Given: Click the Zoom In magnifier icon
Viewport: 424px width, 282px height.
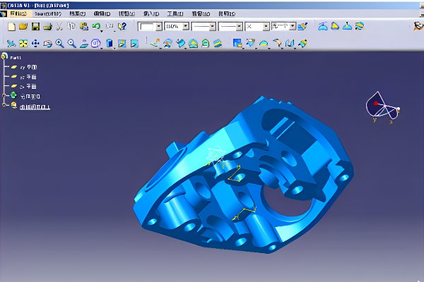Looking at the screenshot, I should [x=59, y=44].
